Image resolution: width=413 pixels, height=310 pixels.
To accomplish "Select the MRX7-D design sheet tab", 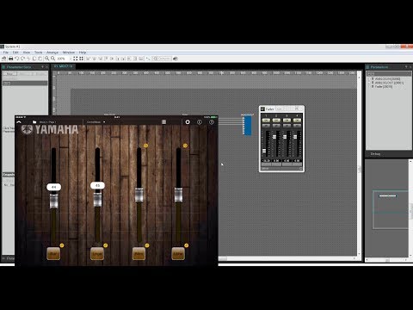I will [x=64, y=66].
